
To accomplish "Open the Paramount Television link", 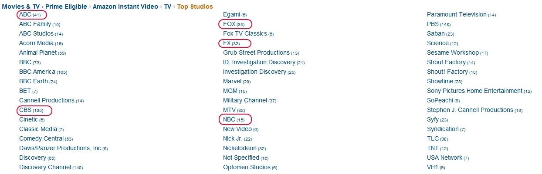I will pos(457,15).
